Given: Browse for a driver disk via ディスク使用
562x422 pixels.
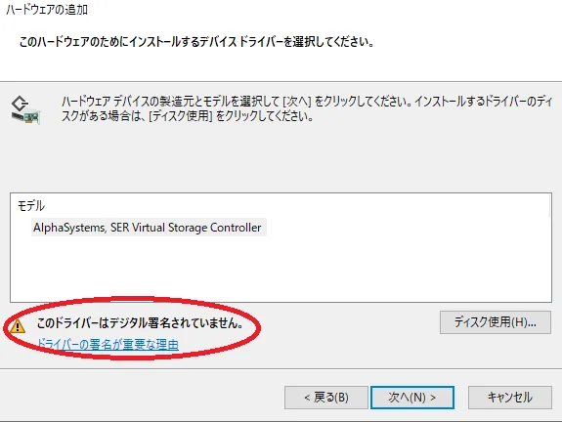Looking at the screenshot, I should pyautogui.click(x=496, y=322).
